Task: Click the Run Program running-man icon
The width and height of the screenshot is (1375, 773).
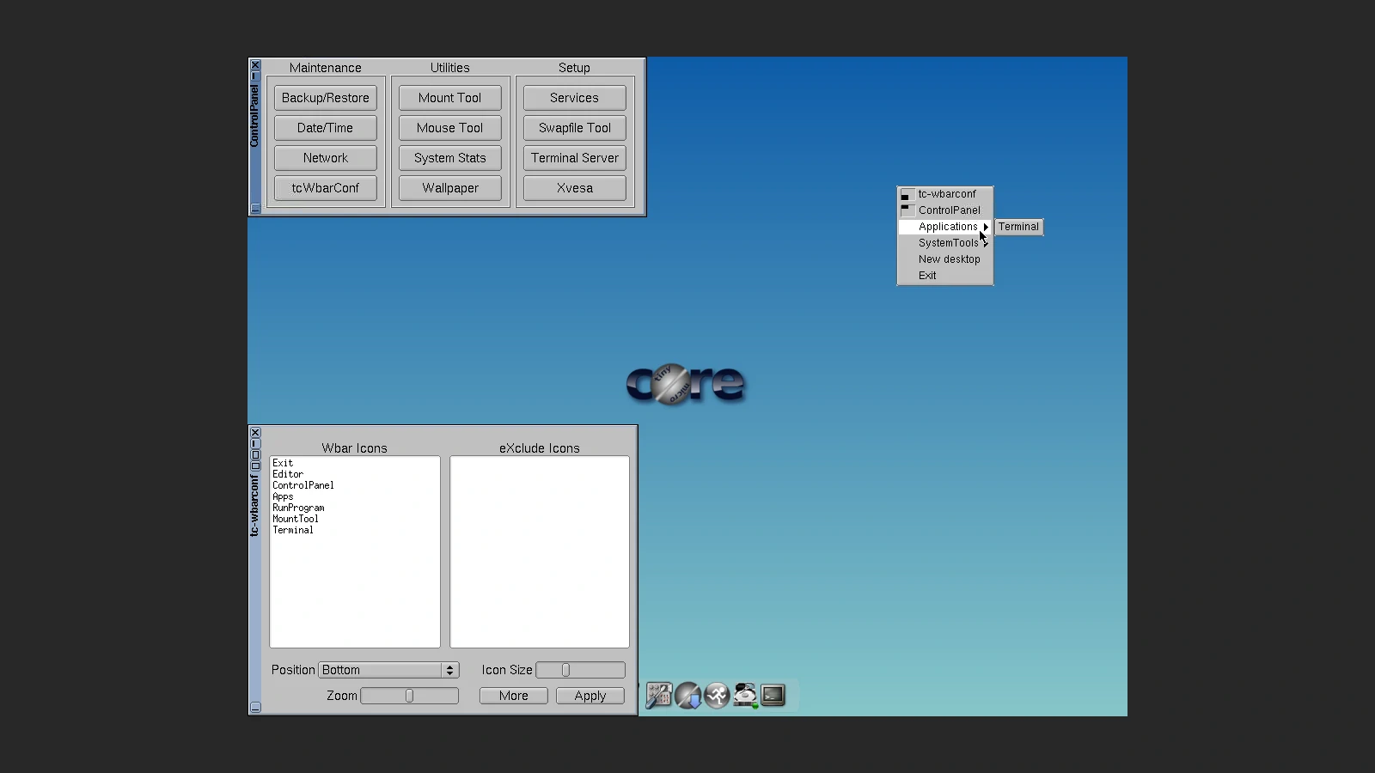Action: click(x=717, y=695)
